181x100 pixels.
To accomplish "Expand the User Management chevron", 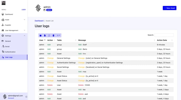I will [24, 30].
